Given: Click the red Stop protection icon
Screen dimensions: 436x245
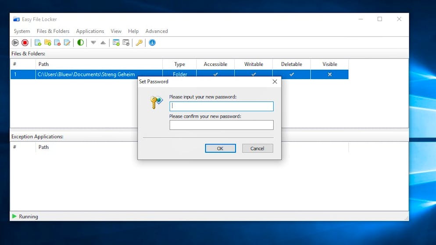Looking at the screenshot, I should [x=25, y=43].
